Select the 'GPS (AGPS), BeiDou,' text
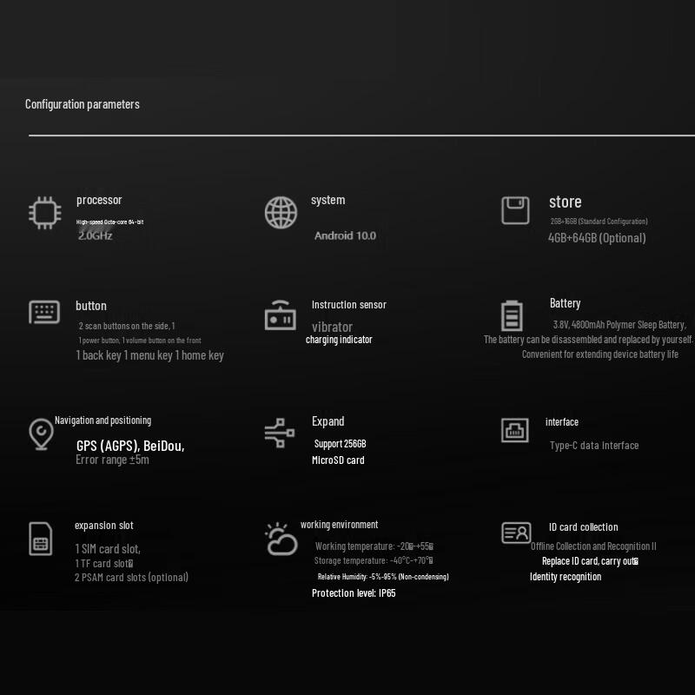695x695 pixels. pos(130,446)
